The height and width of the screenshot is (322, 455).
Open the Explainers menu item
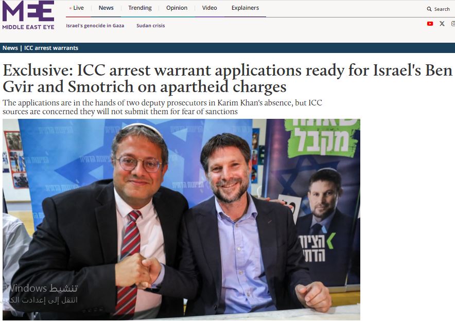click(x=245, y=8)
